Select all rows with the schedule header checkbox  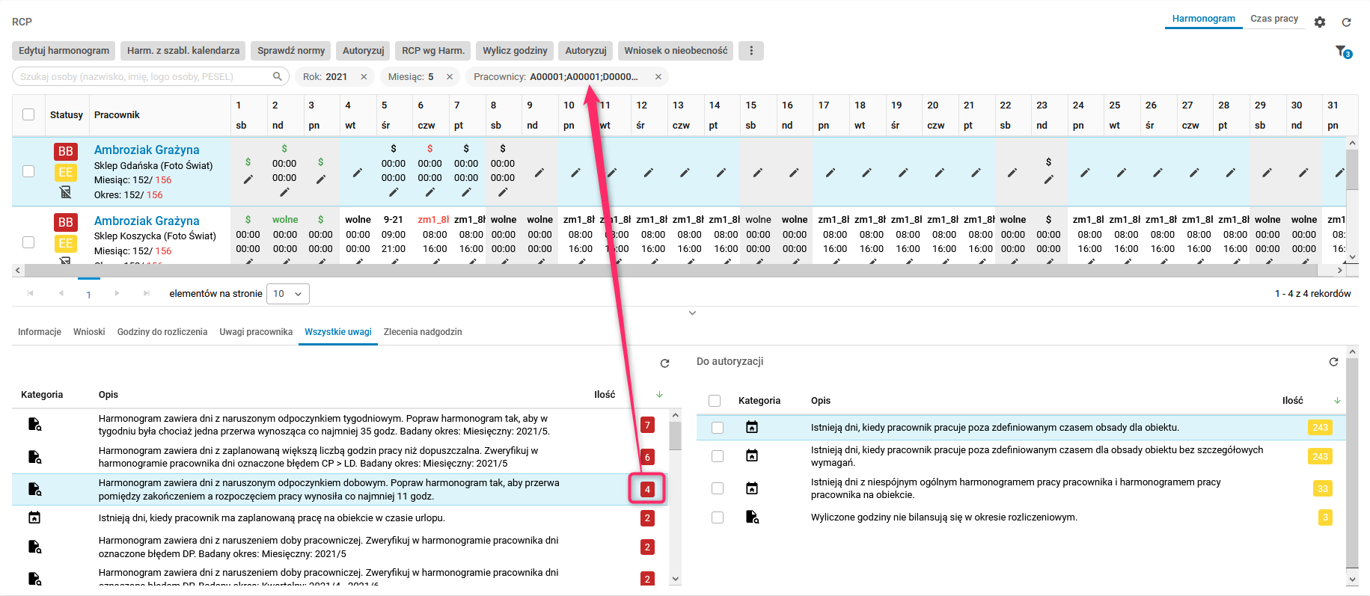pyautogui.click(x=28, y=114)
